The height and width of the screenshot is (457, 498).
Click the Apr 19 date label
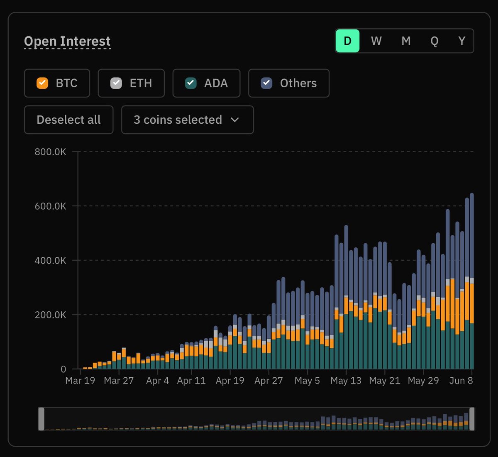pos(230,381)
